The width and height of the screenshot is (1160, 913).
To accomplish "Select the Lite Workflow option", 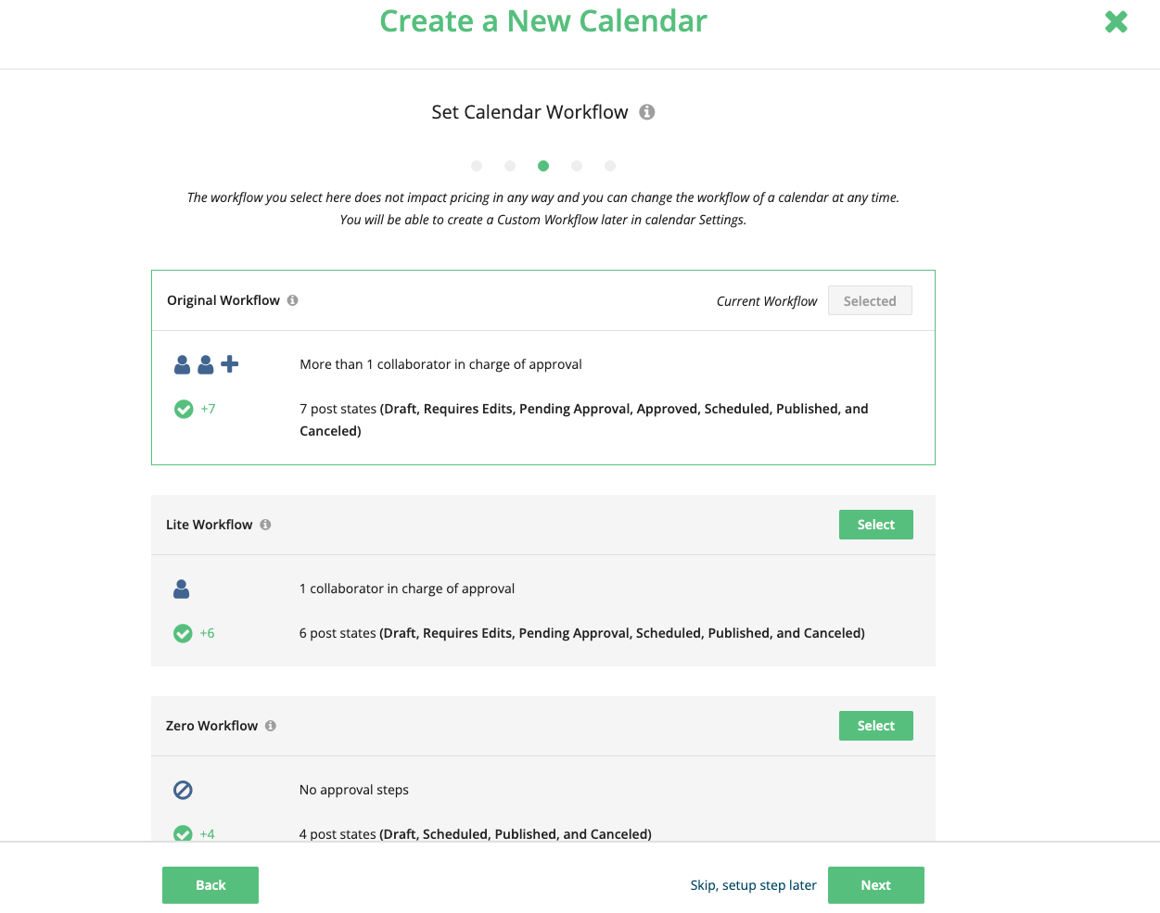I will pos(875,524).
